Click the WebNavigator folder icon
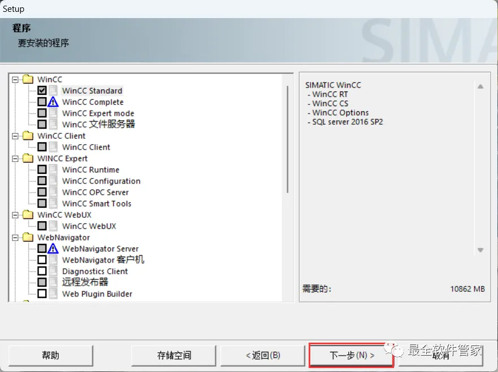 click(28, 237)
